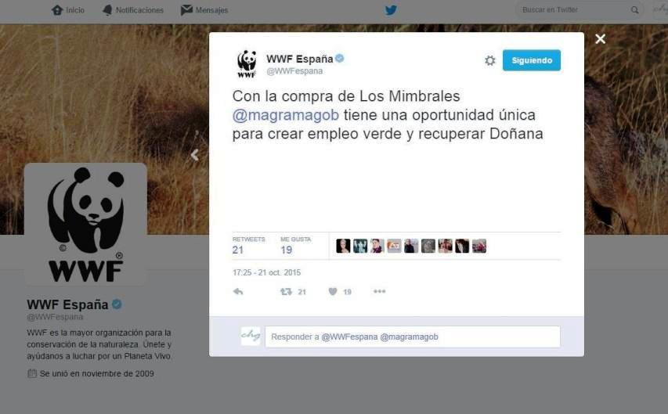Open Mensajes from the top bar
Screen dimensions: 668x414
coord(204,10)
